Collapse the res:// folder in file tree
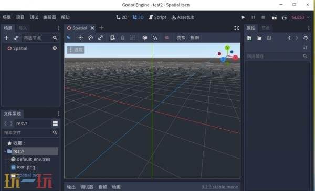 5,151
